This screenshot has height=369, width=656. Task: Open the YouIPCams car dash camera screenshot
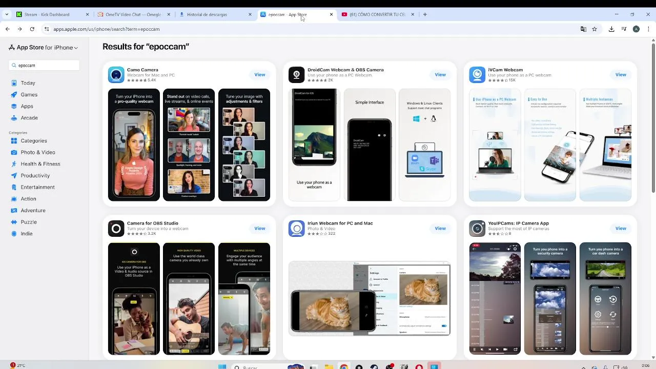coord(605,299)
